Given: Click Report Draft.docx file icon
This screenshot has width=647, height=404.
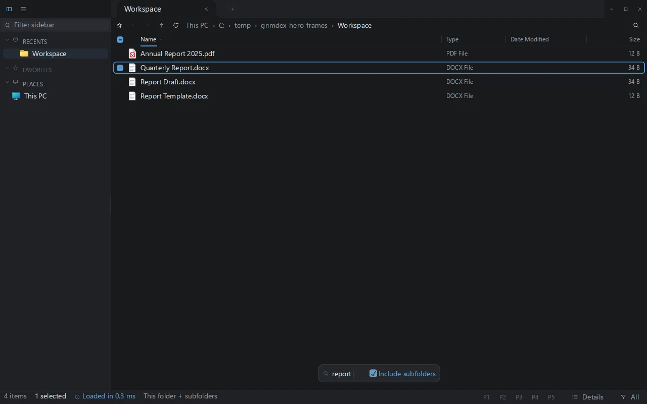Looking at the screenshot, I should pyautogui.click(x=132, y=82).
